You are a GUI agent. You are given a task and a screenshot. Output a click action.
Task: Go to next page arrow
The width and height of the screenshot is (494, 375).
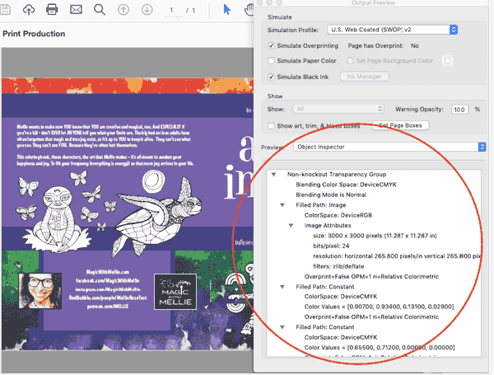pos(147,10)
